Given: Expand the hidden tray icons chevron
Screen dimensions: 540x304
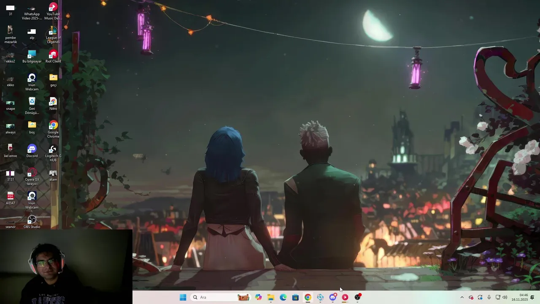Looking at the screenshot, I should point(462,297).
